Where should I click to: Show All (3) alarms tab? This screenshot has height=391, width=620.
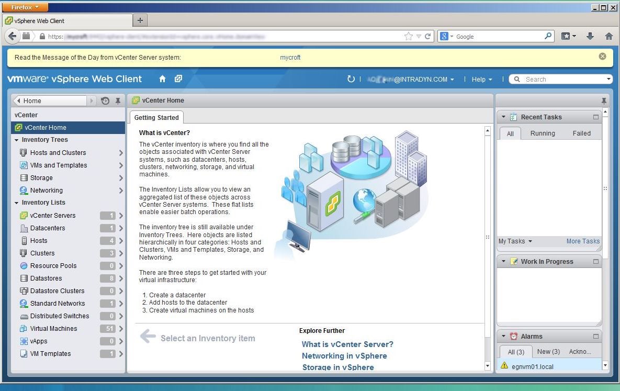(x=516, y=352)
